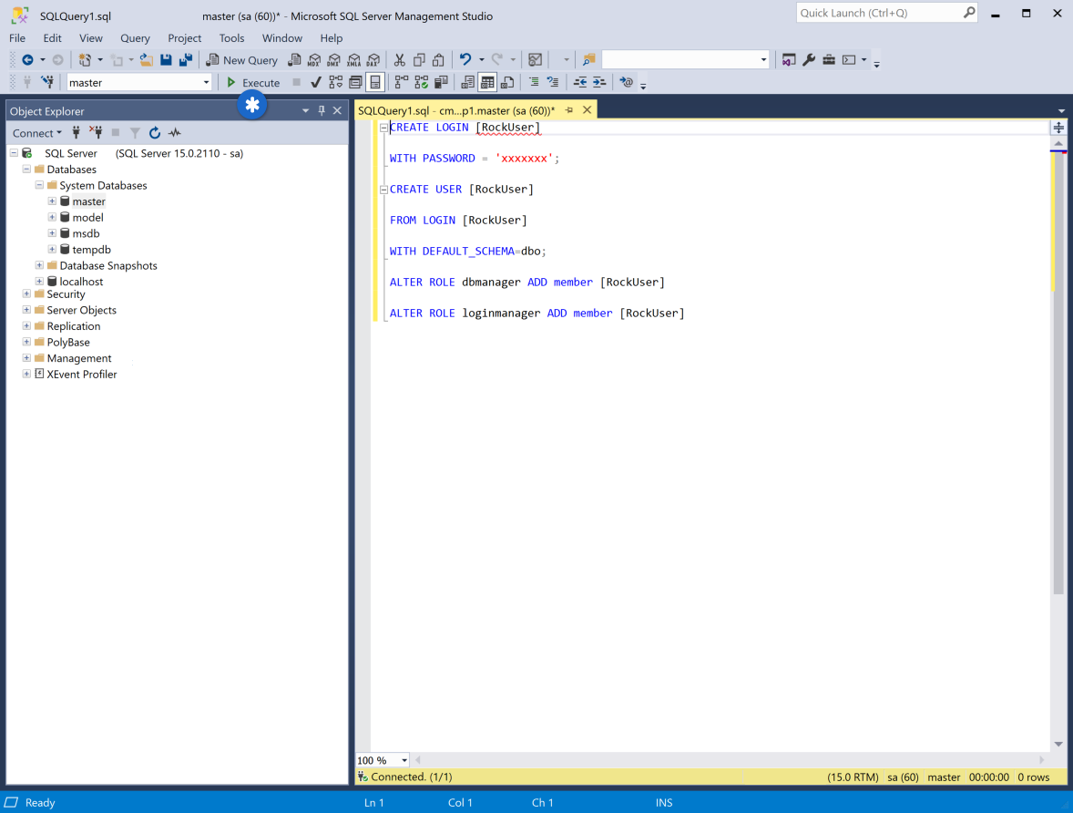Open the Tools menu

click(231, 38)
